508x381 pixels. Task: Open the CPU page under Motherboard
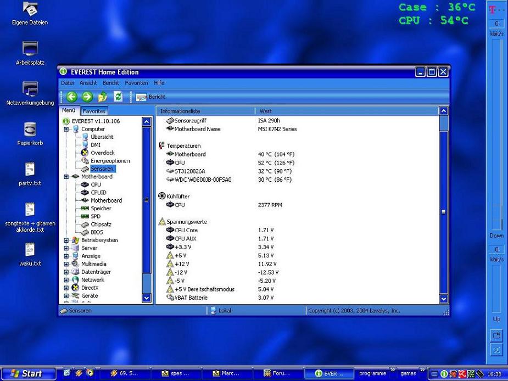[x=96, y=184]
